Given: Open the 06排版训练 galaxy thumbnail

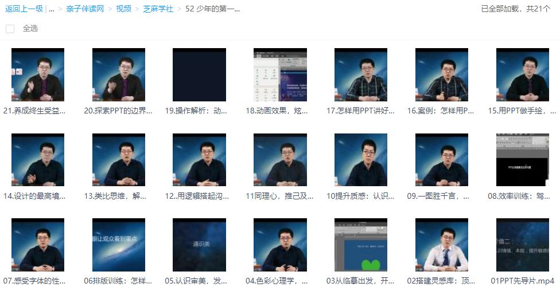Looking at the screenshot, I should point(119,245).
